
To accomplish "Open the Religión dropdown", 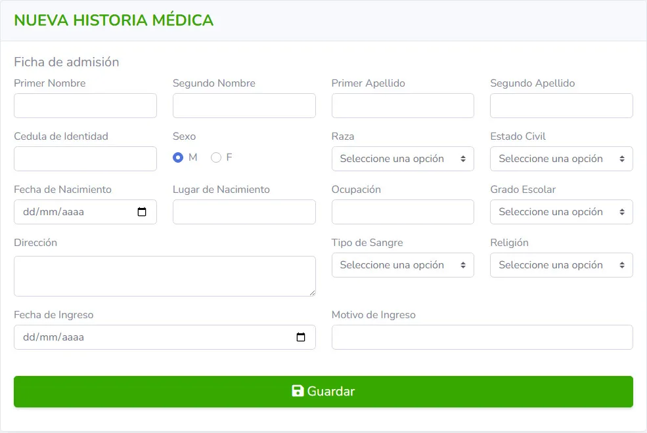I will 561,265.
